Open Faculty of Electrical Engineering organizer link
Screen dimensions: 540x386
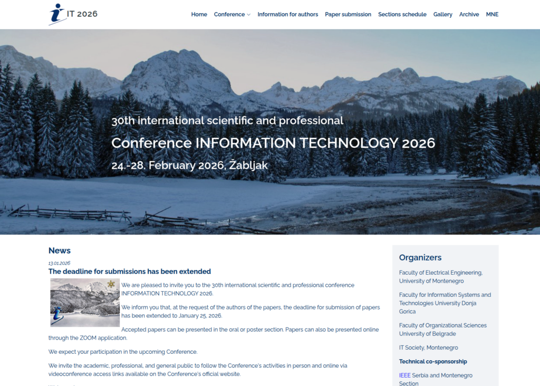click(440, 277)
